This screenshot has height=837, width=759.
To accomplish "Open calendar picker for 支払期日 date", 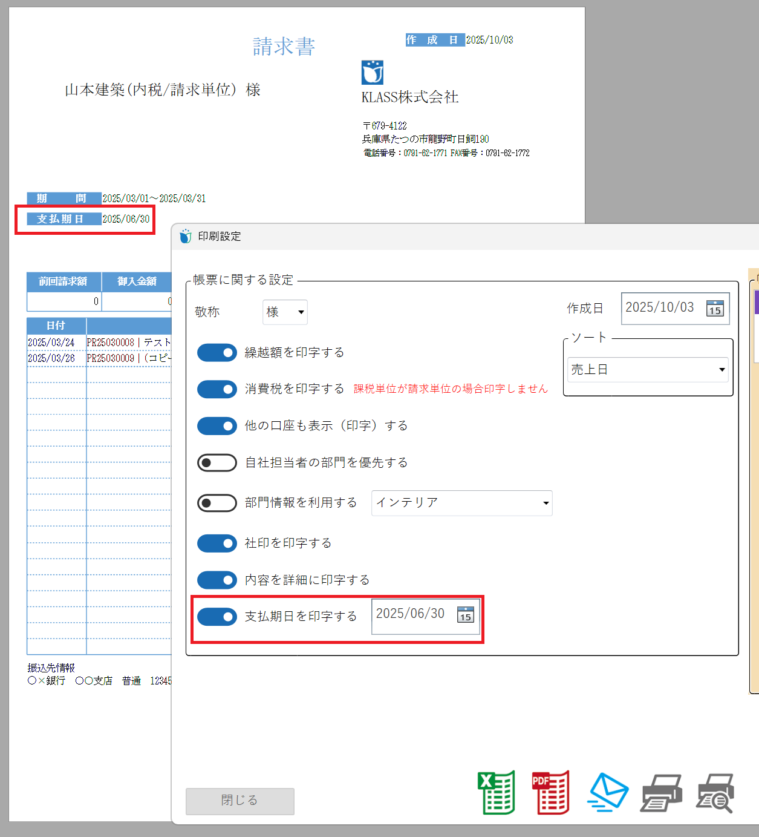I will 465,615.
